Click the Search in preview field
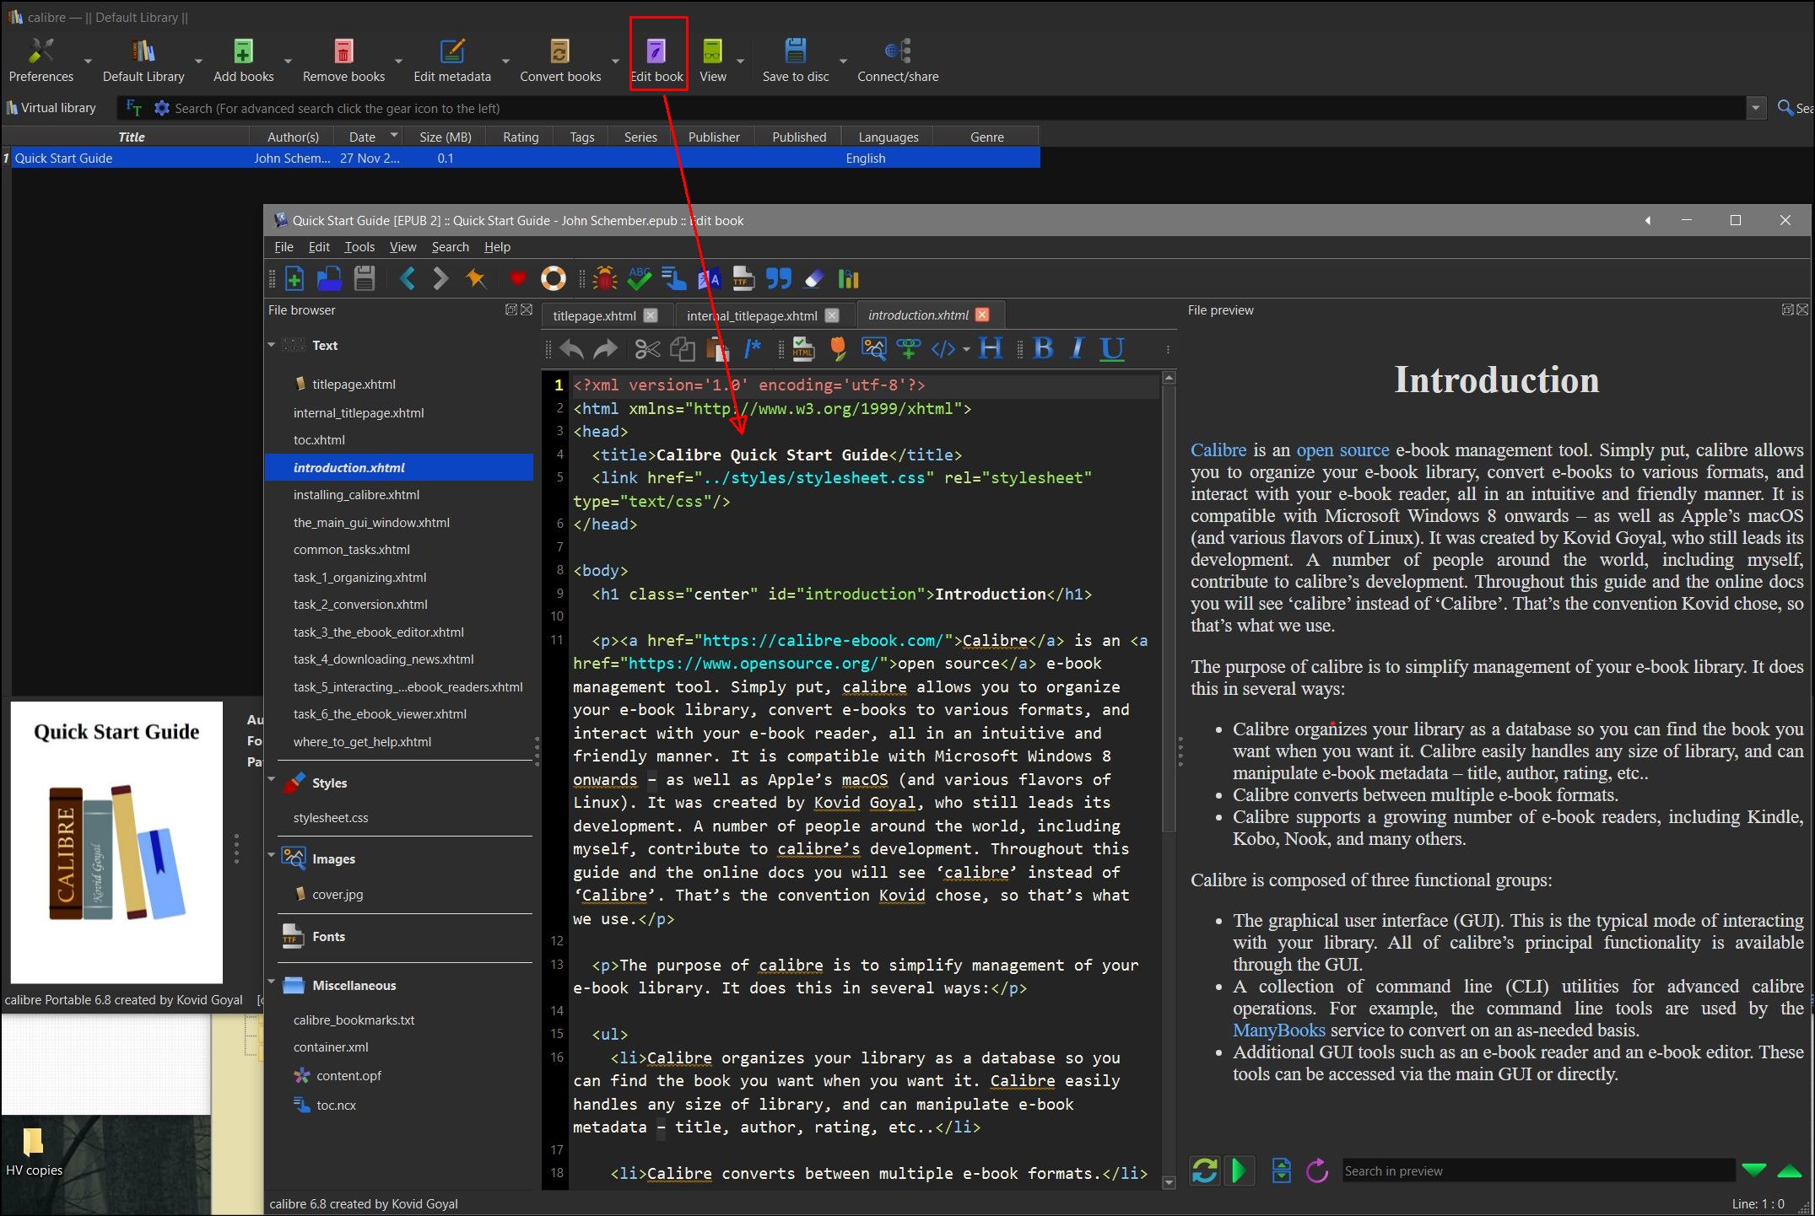The height and width of the screenshot is (1216, 1815). coord(1536,1170)
